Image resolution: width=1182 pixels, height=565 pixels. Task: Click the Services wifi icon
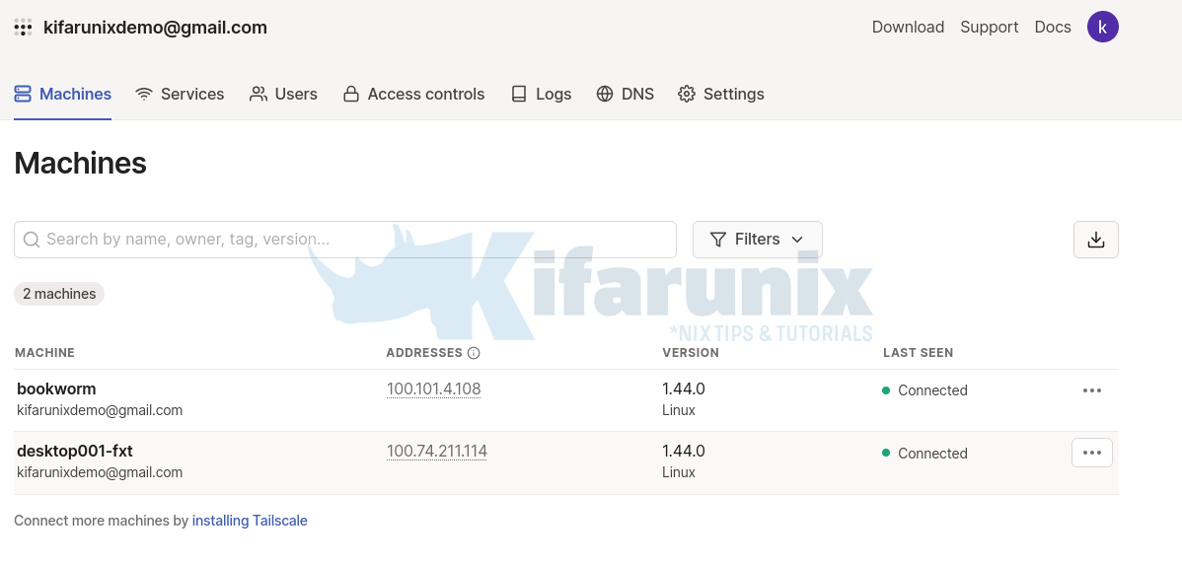(x=144, y=95)
